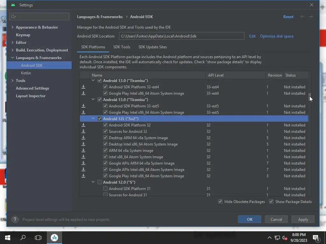This screenshot has height=244, width=326.
Task: Switch to the SDK Update Sites tab
Action: click(152, 47)
